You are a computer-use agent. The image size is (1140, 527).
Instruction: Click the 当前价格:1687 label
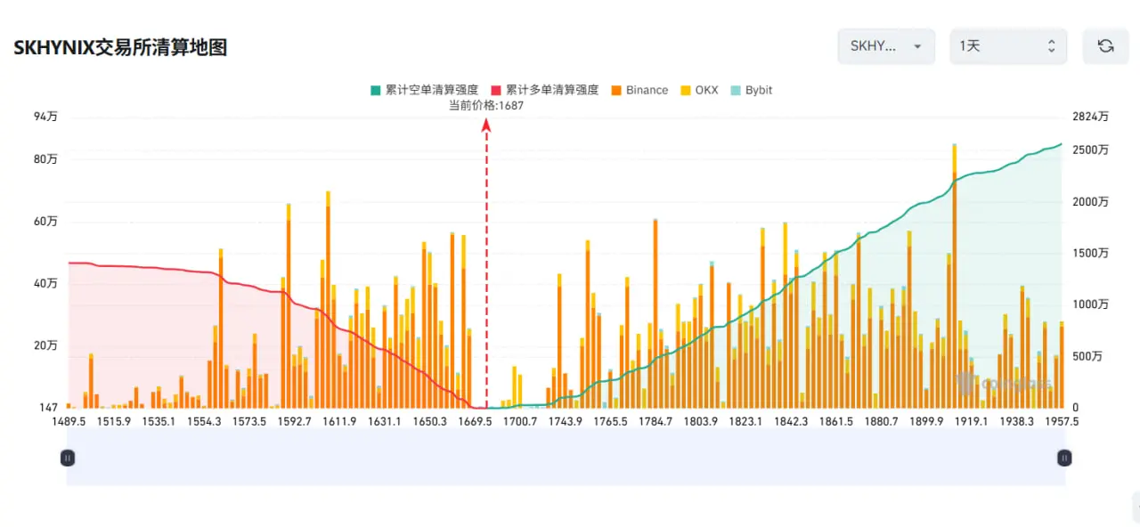coord(485,105)
